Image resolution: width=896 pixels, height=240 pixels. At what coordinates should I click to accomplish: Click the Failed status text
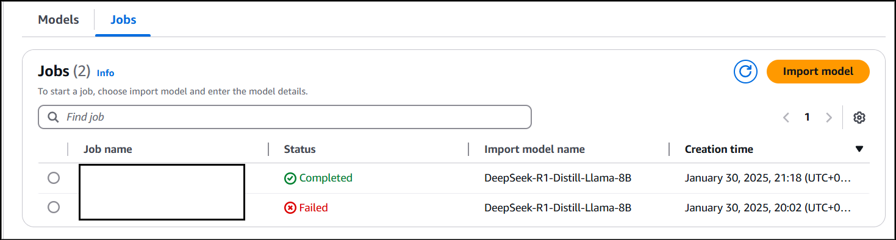coord(314,208)
